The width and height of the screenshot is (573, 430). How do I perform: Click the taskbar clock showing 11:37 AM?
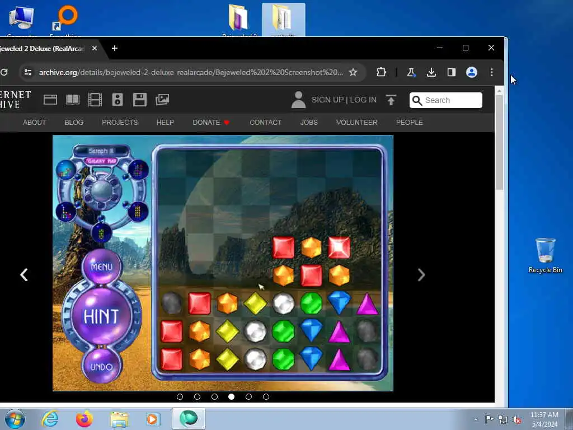click(x=544, y=419)
